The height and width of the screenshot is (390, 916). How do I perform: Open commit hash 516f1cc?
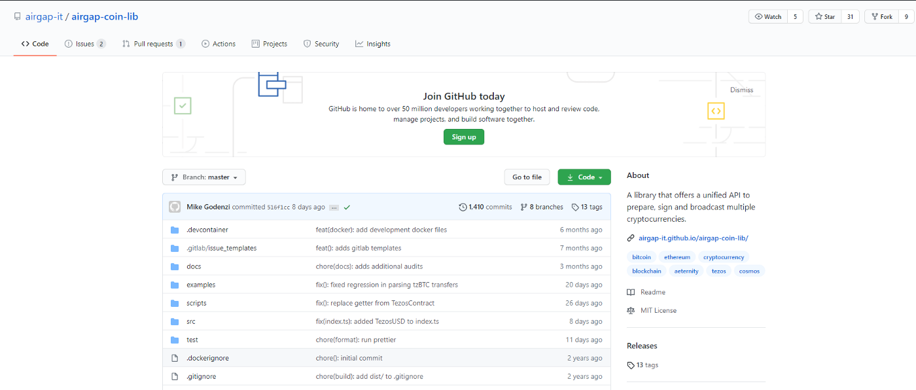coord(279,207)
